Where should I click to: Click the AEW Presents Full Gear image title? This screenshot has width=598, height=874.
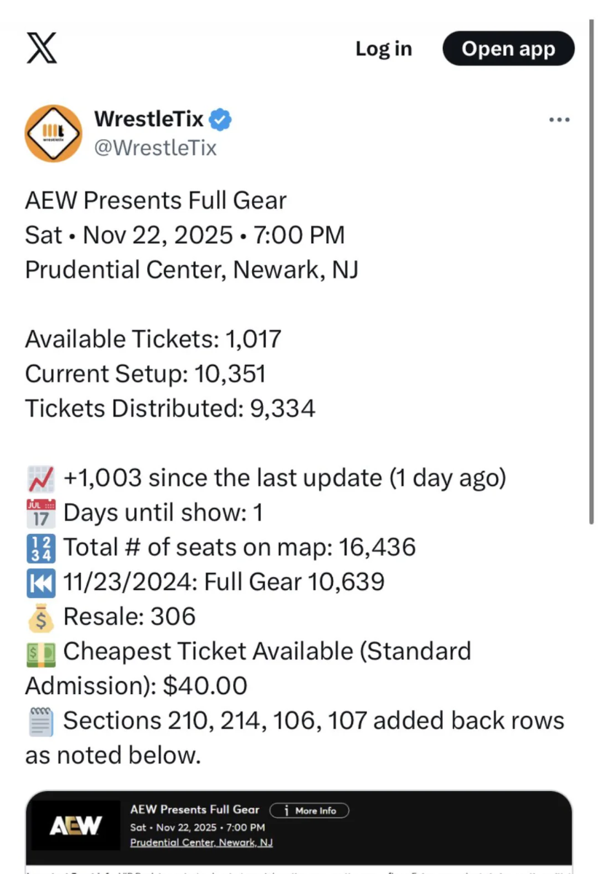point(194,810)
